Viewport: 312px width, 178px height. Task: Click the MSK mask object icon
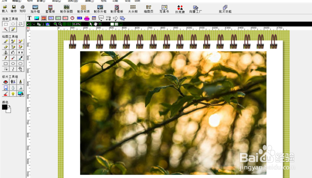tap(58, 18)
